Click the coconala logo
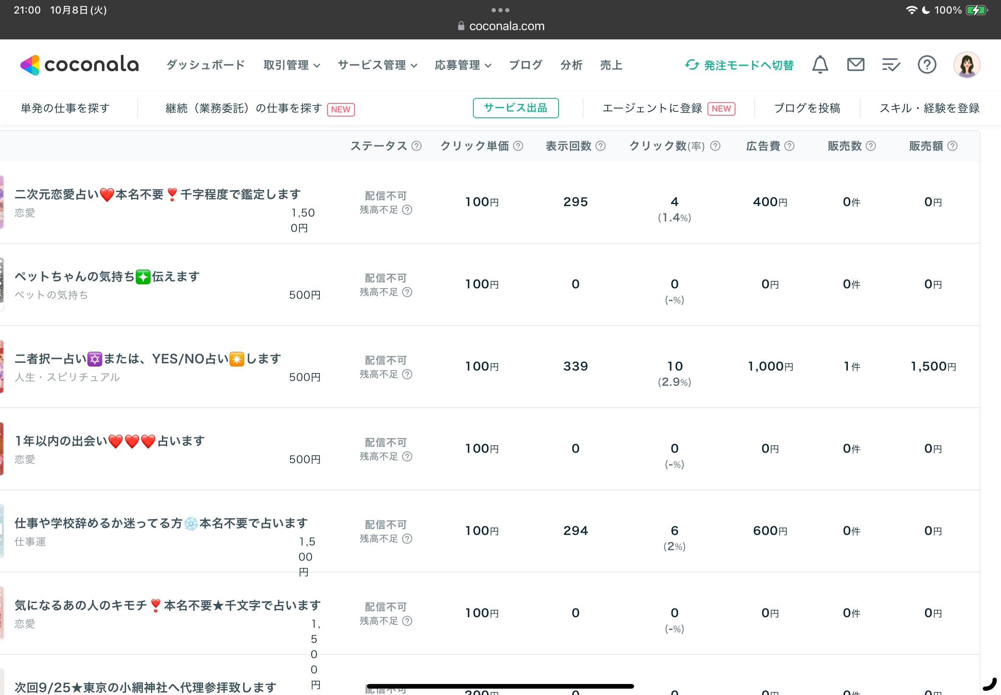 79,65
